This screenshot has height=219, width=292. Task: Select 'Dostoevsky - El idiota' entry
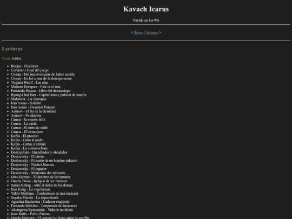click(x=28, y=156)
